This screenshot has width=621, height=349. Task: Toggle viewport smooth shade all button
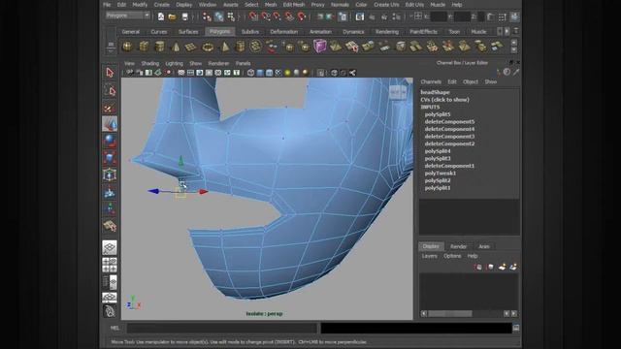tap(260, 73)
